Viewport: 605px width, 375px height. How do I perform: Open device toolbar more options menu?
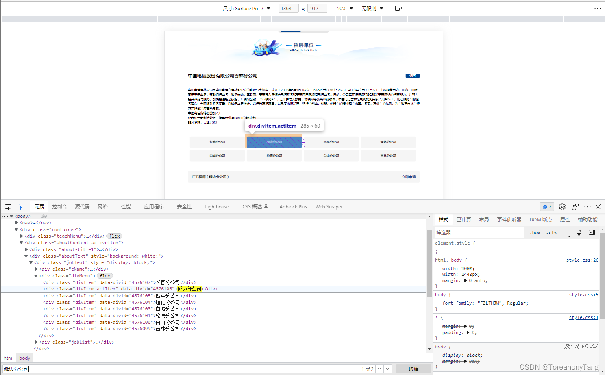tap(597, 8)
